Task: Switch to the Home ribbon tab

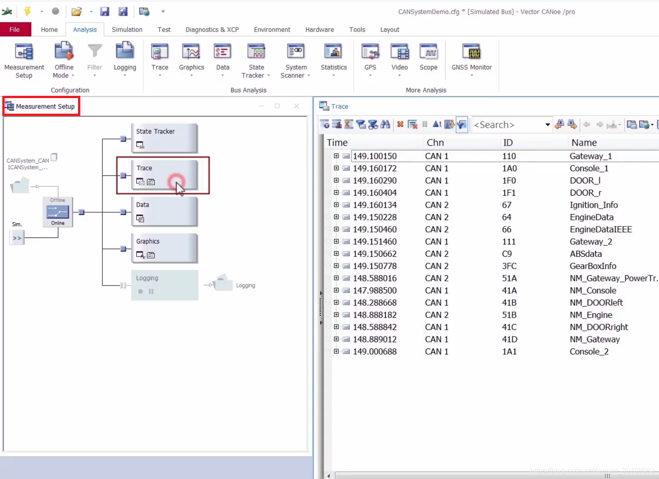Action: [x=49, y=29]
